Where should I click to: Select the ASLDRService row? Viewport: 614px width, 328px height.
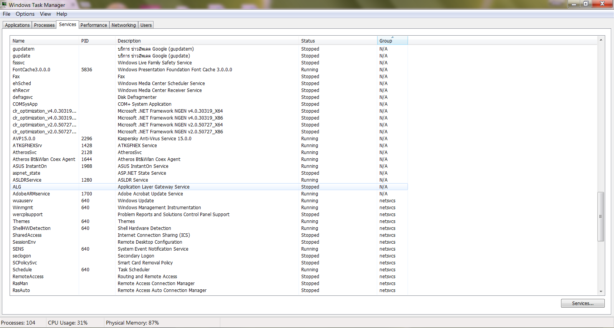point(209,180)
